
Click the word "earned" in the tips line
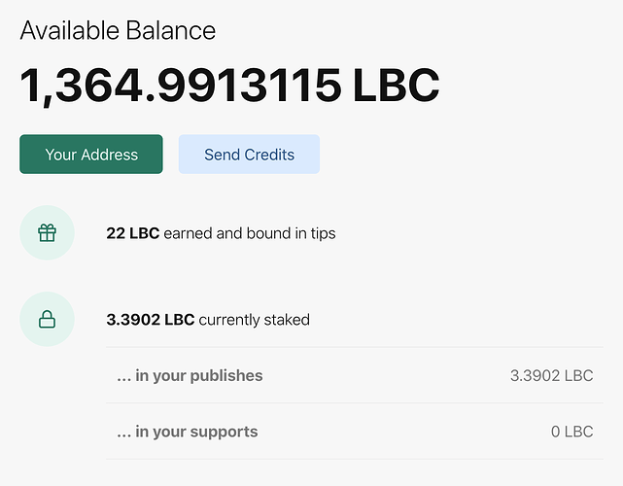tap(188, 233)
